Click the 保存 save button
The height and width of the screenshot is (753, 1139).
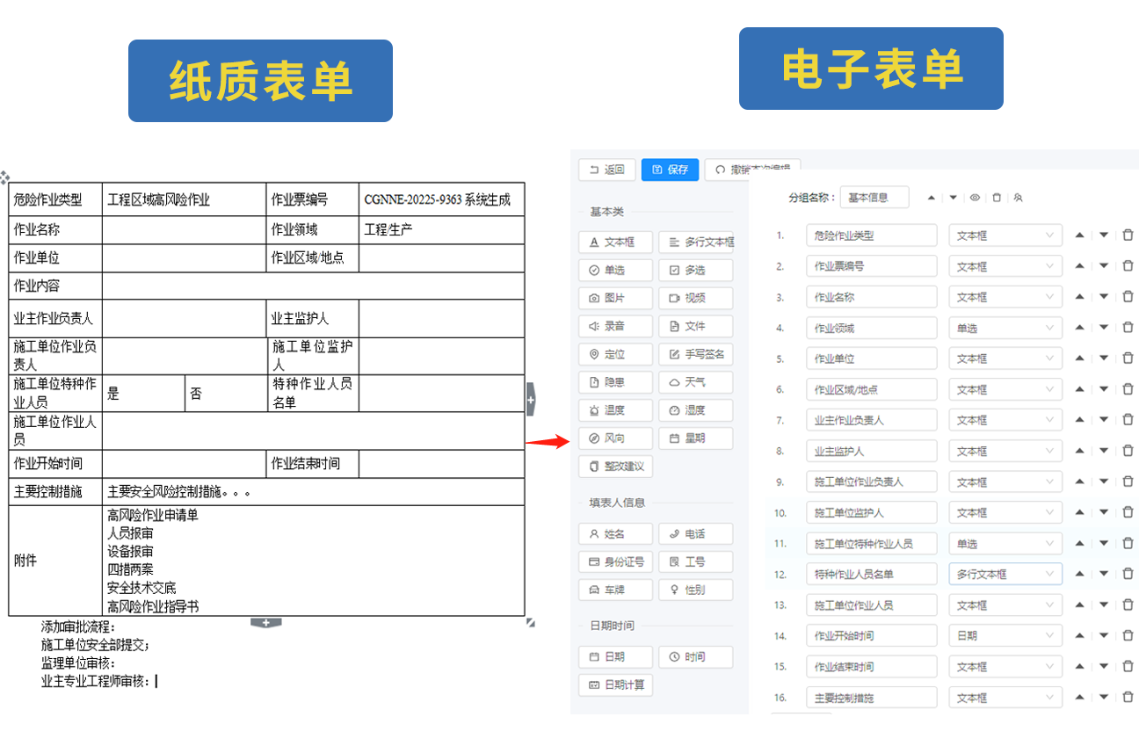coord(670,170)
